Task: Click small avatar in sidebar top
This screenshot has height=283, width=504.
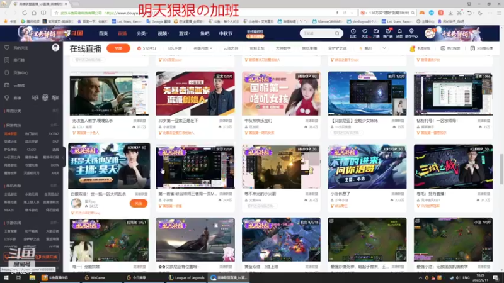Action: pyautogui.click(x=55, y=48)
